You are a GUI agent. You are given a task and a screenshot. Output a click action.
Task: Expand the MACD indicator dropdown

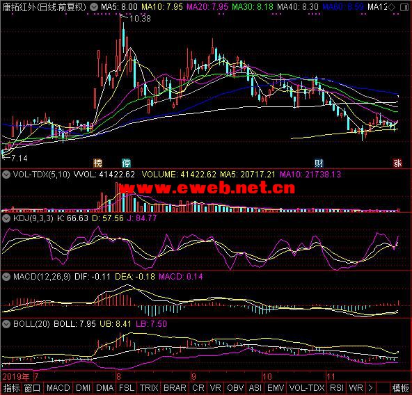[6, 277]
